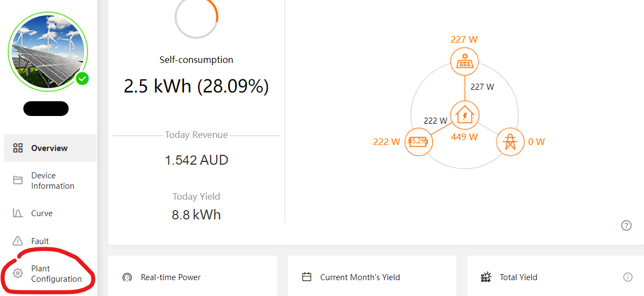Click the Total Yield info icon
The width and height of the screenshot is (644, 296).
point(628,277)
